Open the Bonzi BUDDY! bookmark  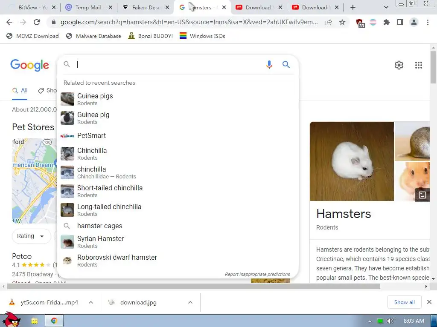[x=151, y=36]
